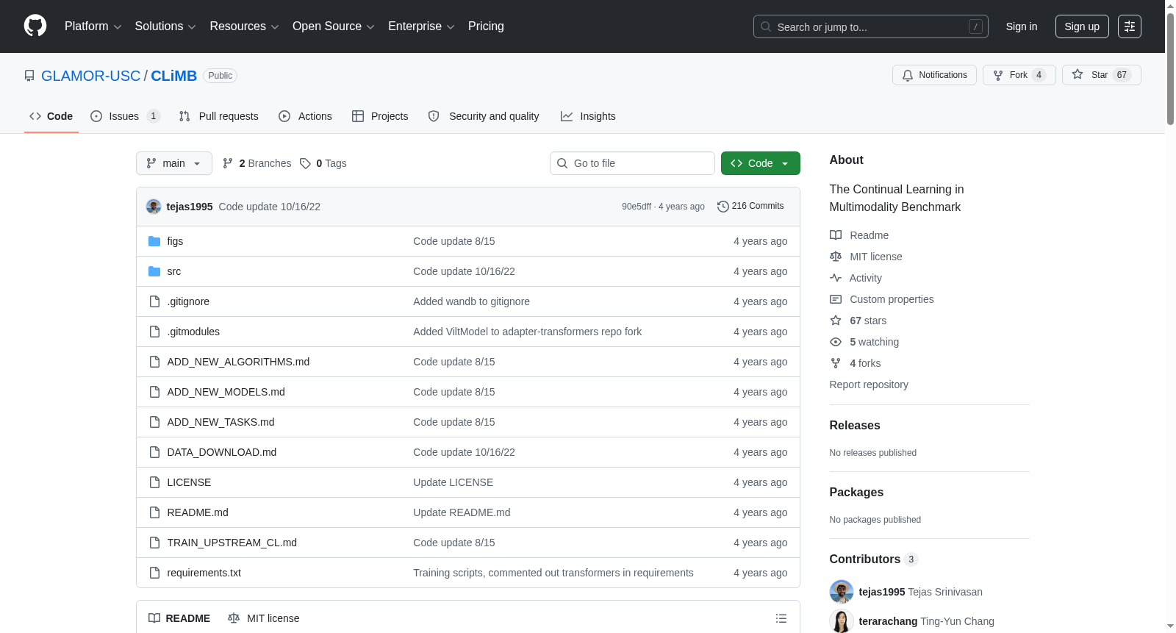Image resolution: width=1176 pixels, height=633 pixels.
Task: Open the main branch selector dropdown
Action: pyautogui.click(x=174, y=163)
